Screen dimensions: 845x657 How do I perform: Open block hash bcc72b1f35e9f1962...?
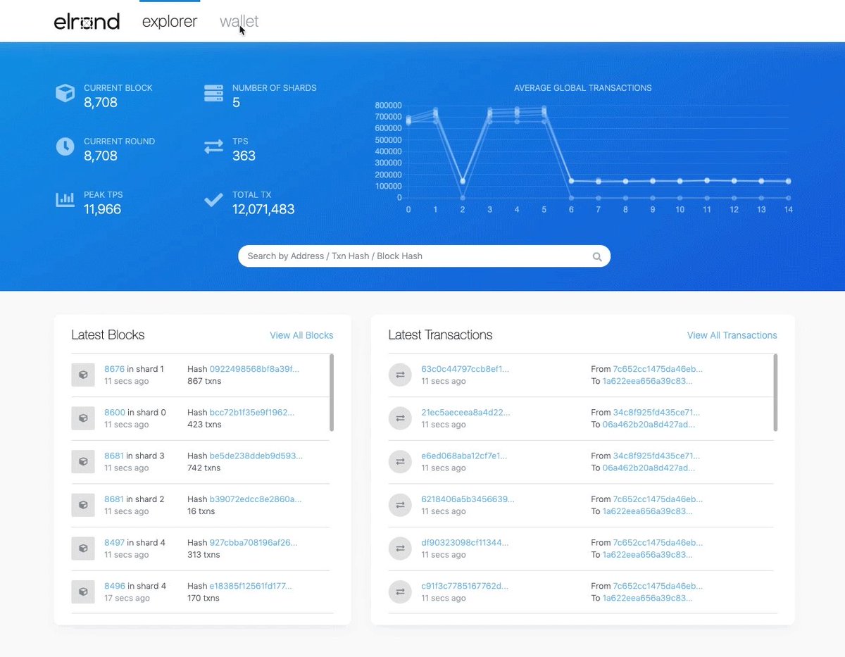tap(252, 413)
